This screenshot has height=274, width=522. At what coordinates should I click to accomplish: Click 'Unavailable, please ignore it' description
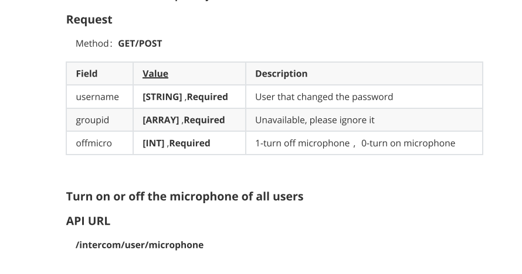314,120
